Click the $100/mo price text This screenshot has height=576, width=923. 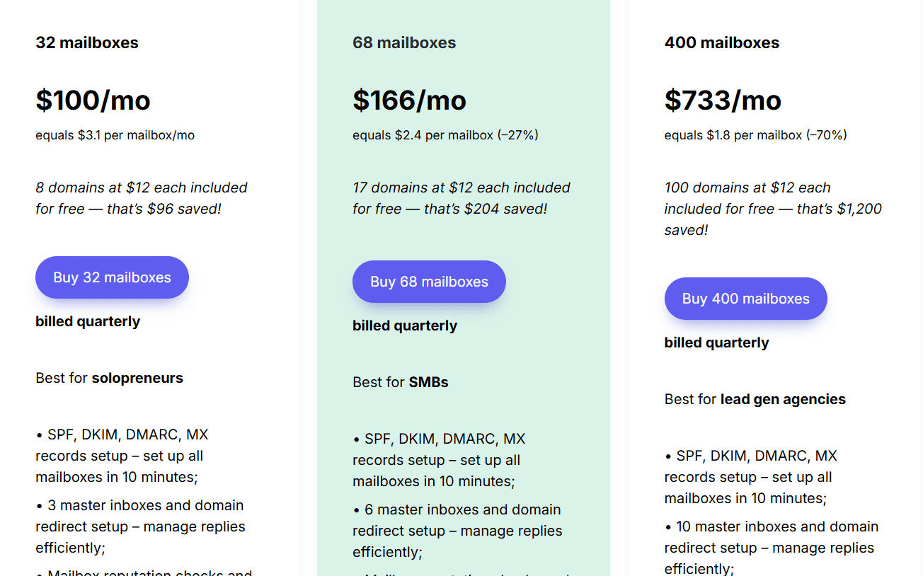tap(93, 100)
